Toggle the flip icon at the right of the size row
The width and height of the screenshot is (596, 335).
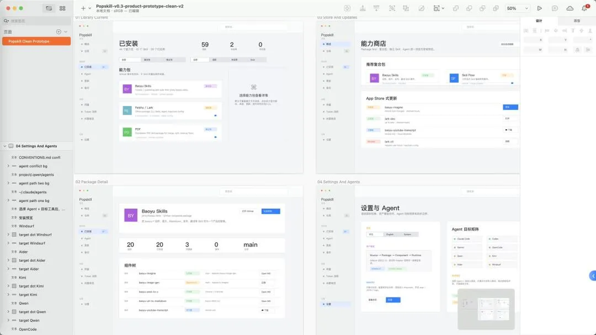tap(588, 50)
